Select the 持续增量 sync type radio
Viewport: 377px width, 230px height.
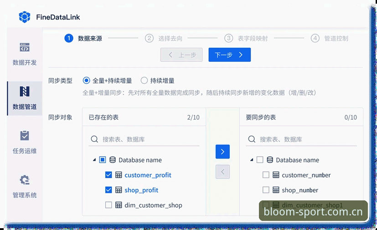tap(144, 81)
